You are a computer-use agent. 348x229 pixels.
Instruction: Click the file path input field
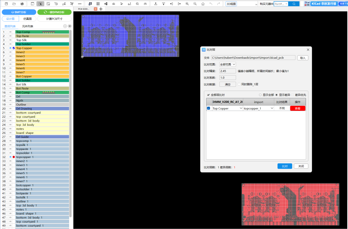coord(253,58)
